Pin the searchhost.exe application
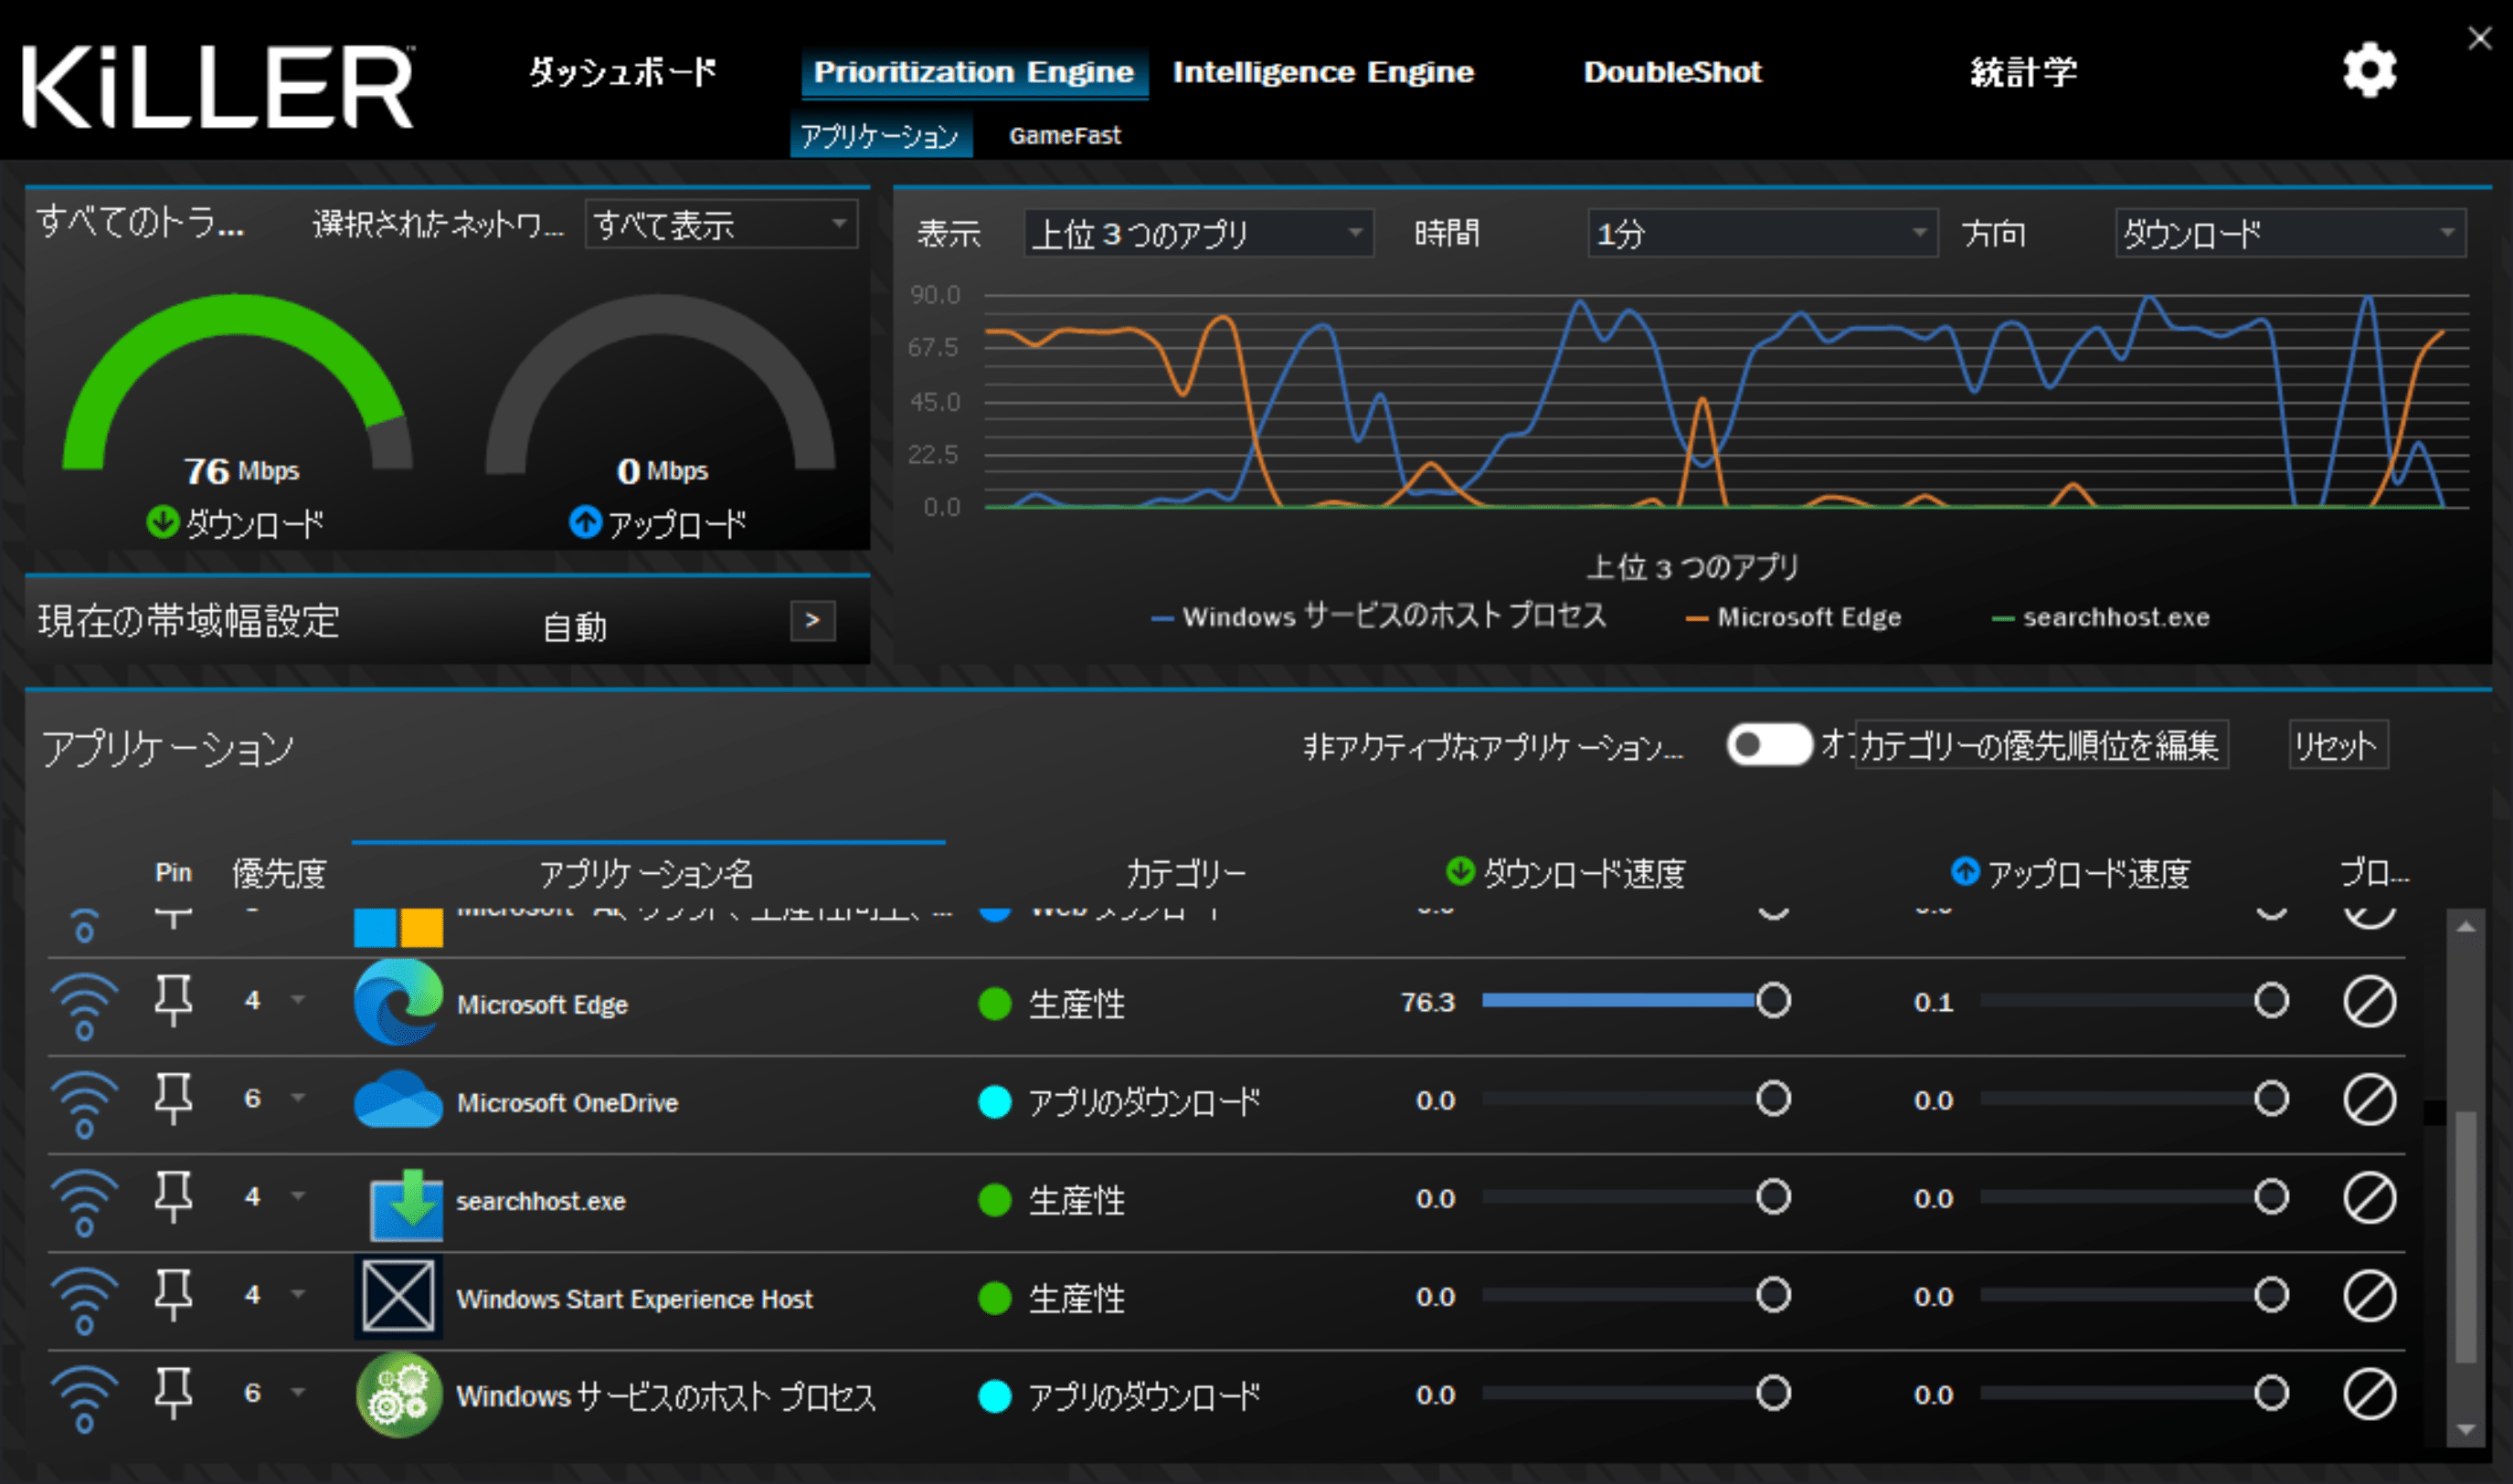 click(x=173, y=1197)
